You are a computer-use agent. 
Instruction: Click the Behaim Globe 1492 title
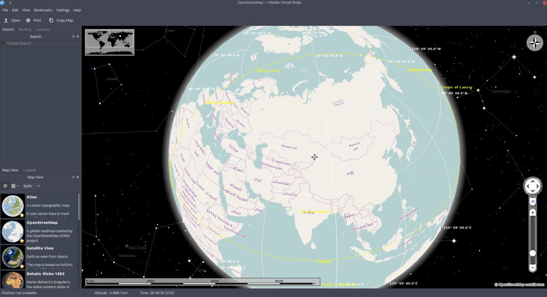[45, 274]
